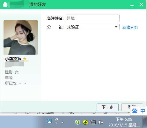The height and width of the screenshot is (128, 147).
Task: Click the green 360 shield tray icon
Action: point(77,122)
